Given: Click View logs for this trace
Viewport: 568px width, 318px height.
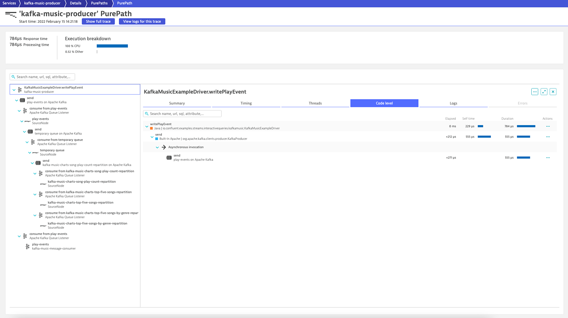Looking at the screenshot, I should coord(142,21).
